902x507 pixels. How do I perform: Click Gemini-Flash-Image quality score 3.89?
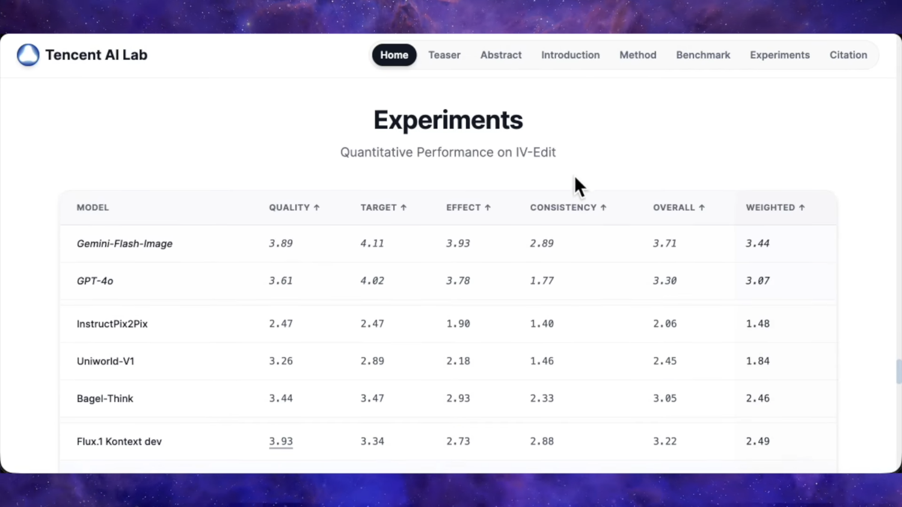pos(281,243)
